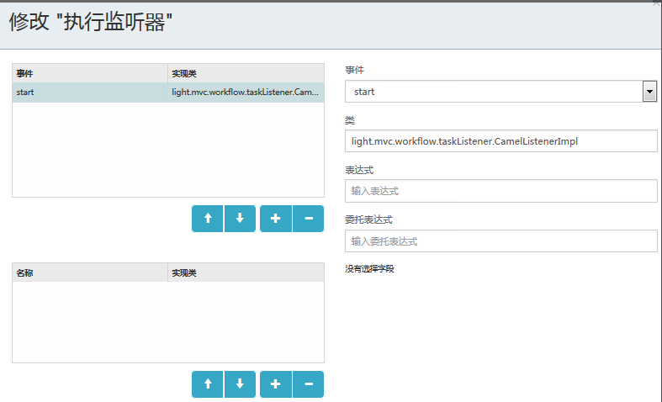Focus the 输入委托表达式 delegate field
This screenshot has width=662, height=402.
500,241
